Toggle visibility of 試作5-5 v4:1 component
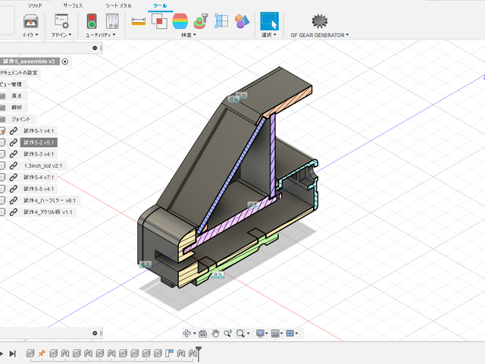 [x=2, y=188]
